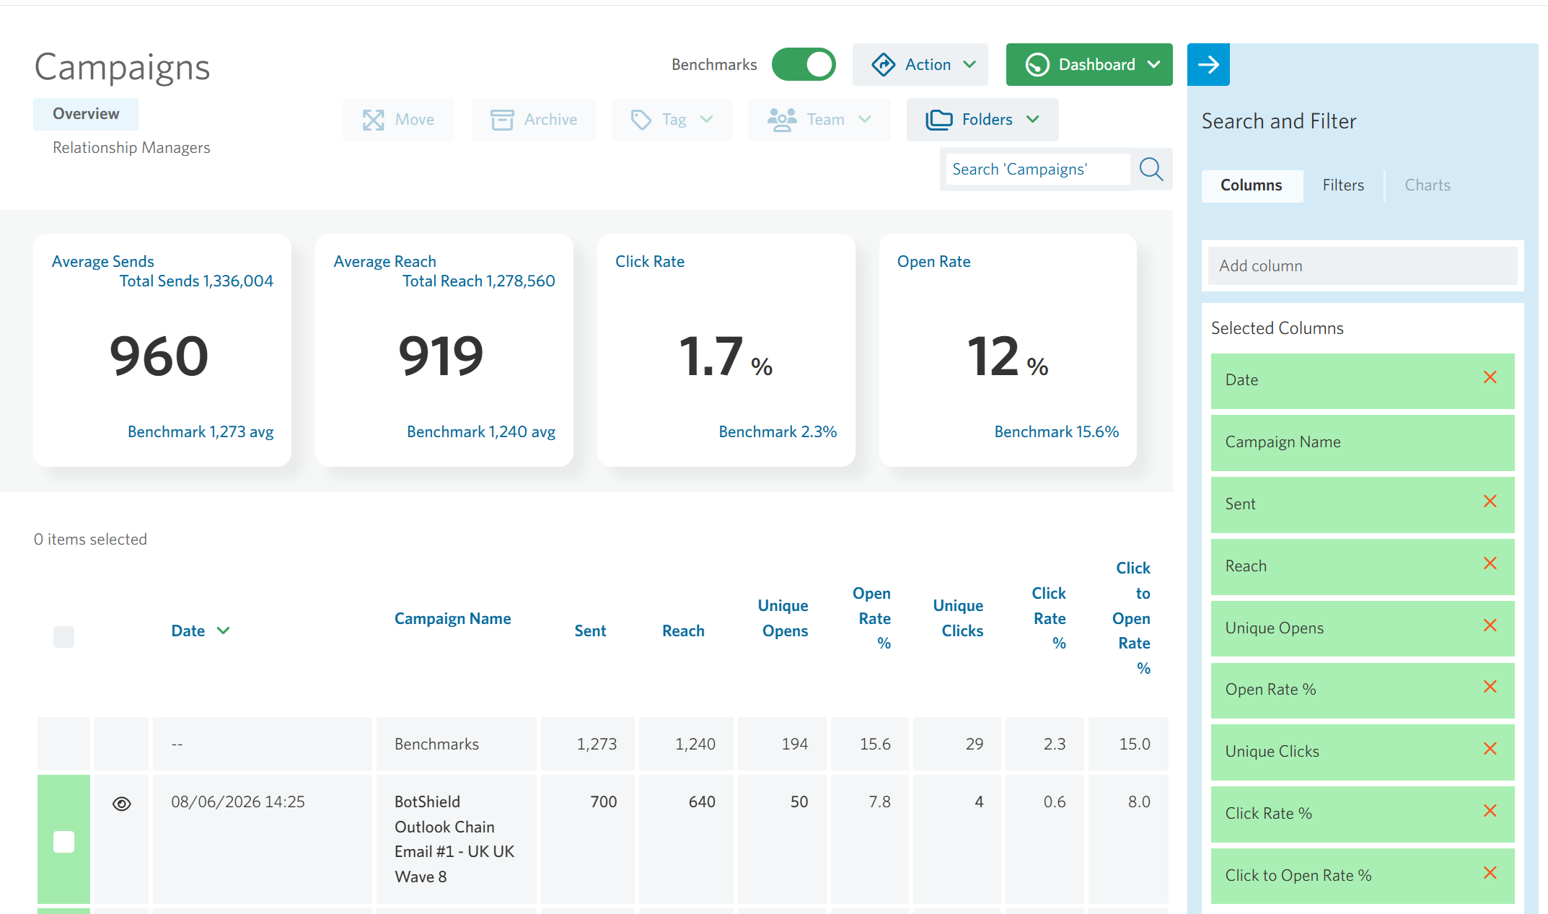Click the Action button
Screen dimensions: 1548x914
(x=920, y=65)
